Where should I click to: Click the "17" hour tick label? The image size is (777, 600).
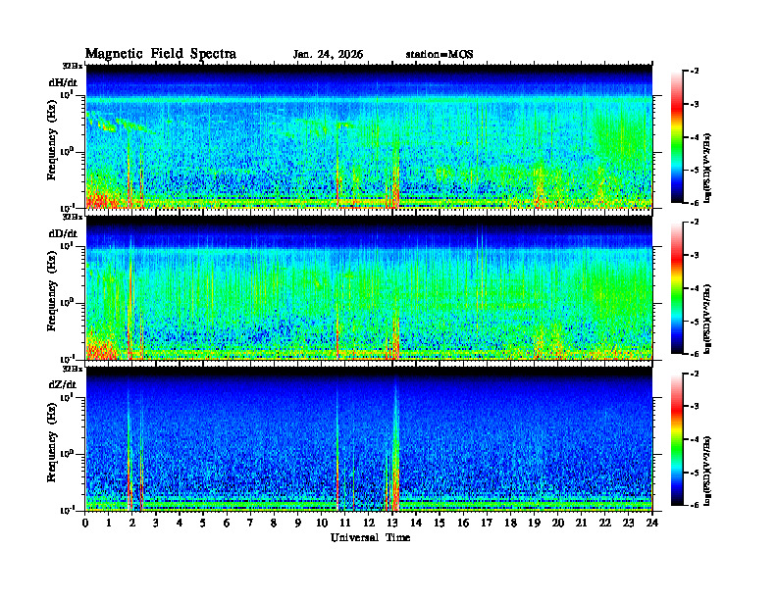[487, 523]
